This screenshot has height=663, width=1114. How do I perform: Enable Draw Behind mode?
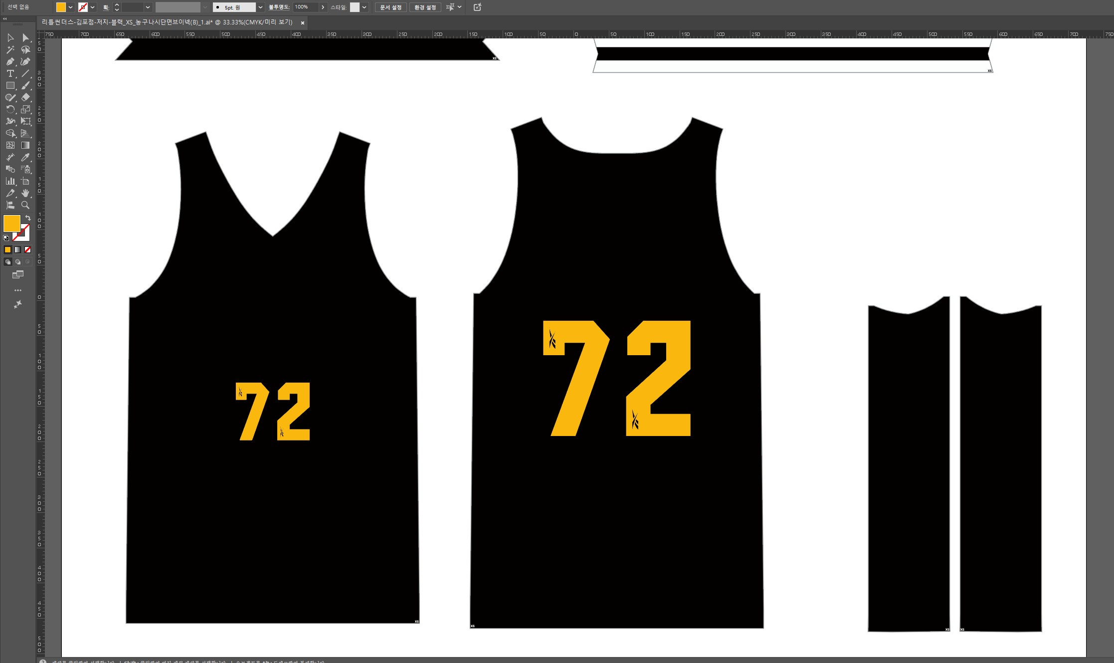coord(18,262)
